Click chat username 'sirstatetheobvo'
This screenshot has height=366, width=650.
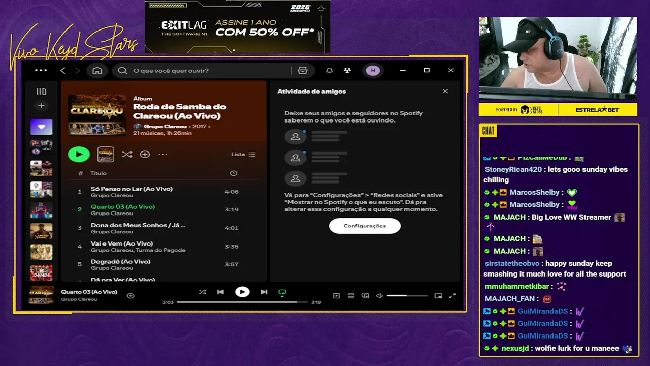(x=513, y=263)
